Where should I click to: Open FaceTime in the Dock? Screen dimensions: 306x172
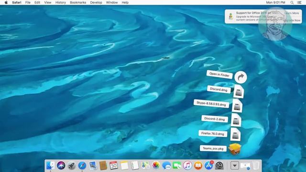click(x=177, y=166)
